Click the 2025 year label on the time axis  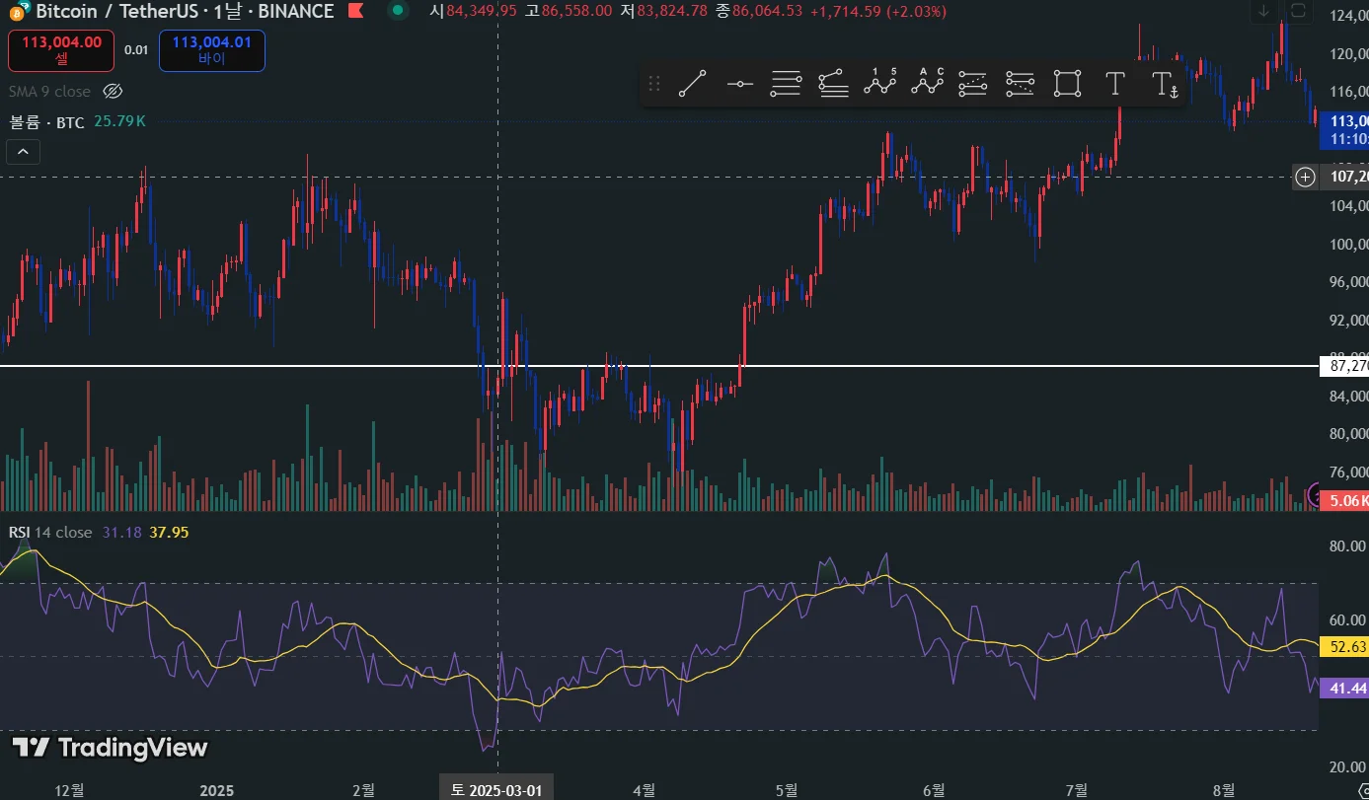216,789
